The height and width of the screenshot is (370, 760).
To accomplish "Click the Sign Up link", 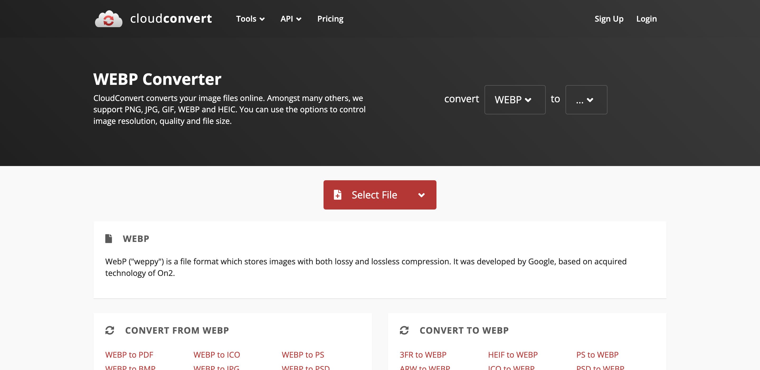I will point(609,19).
